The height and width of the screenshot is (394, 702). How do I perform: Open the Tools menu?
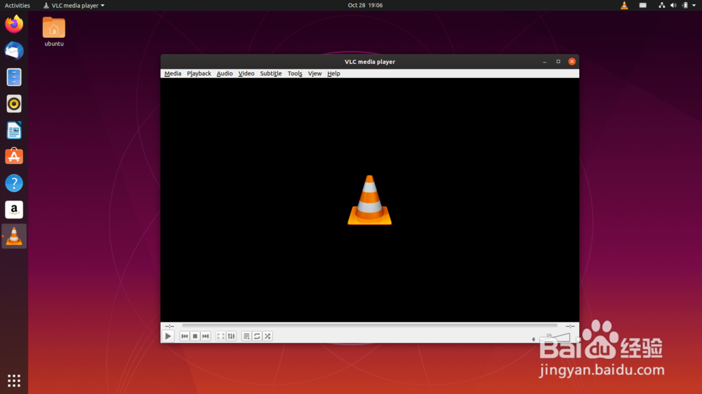tap(295, 74)
